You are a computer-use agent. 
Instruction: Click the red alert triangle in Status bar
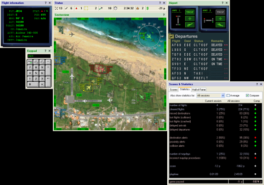click(x=76, y=8)
